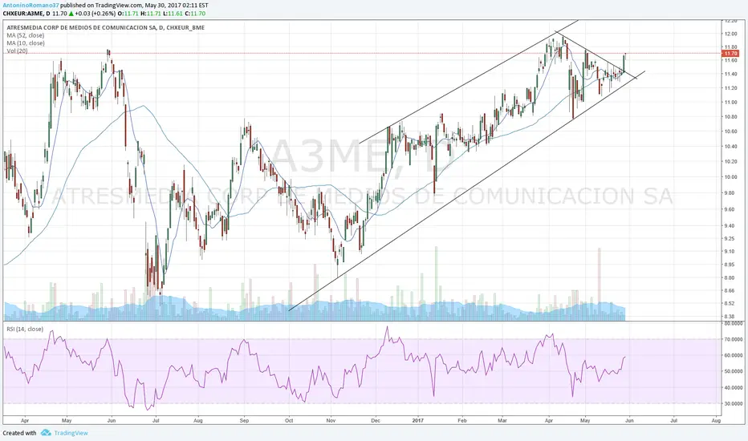This screenshot has height=441, width=748.
Task: Click the 9.60 price axis label
Action: [x=731, y=209]
